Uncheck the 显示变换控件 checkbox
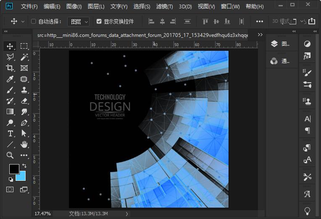Viewport: 321px width, 219px height. (99, 21)
